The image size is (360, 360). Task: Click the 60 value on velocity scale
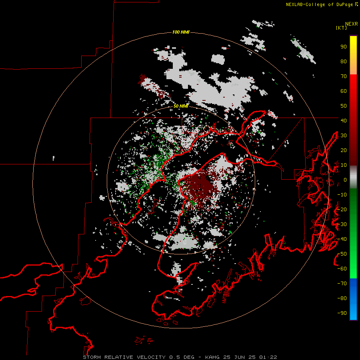(344, 91)
